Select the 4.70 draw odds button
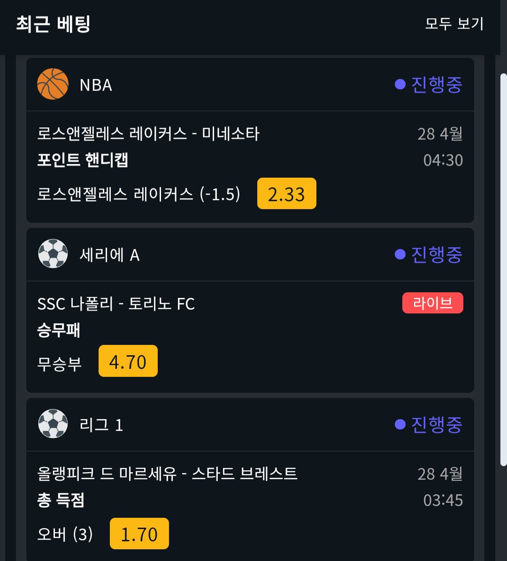The image size is (507, 561). coord(128,361)
